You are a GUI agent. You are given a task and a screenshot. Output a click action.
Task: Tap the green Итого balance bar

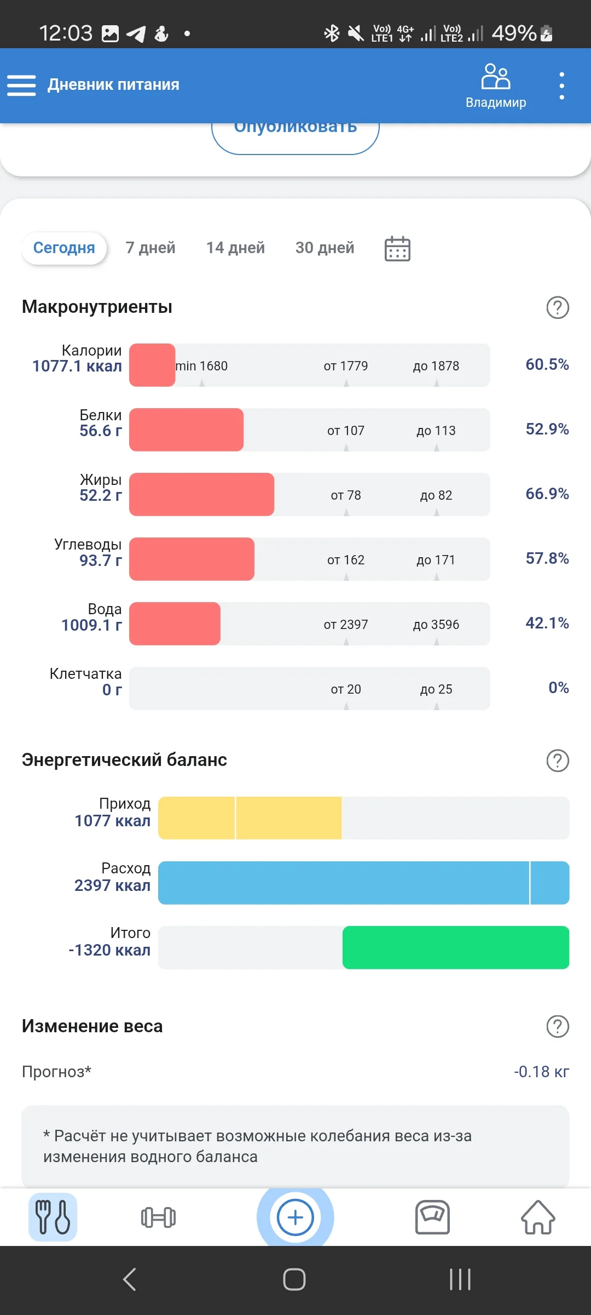tap(455, 947)
